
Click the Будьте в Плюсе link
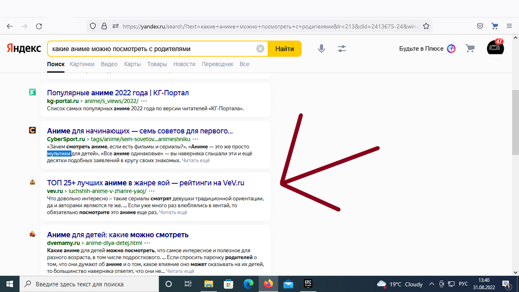coord(421,48)
